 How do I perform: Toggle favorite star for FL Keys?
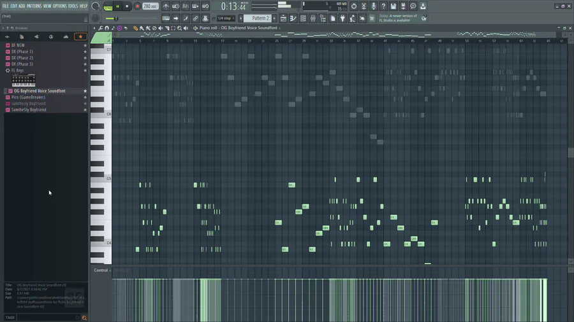coord(85,71)
